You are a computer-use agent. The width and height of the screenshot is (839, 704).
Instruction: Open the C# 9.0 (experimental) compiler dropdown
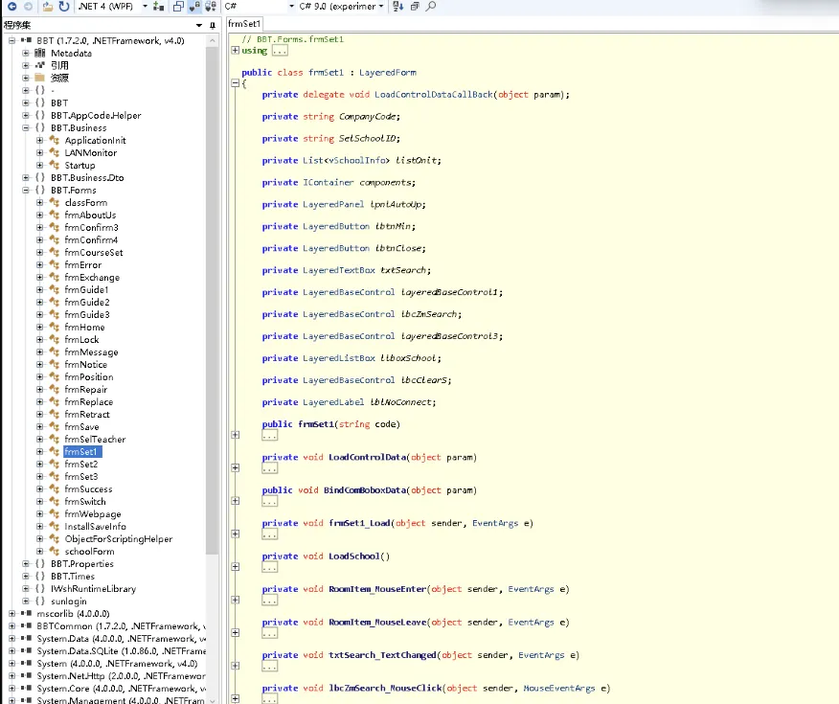[379, 7]
